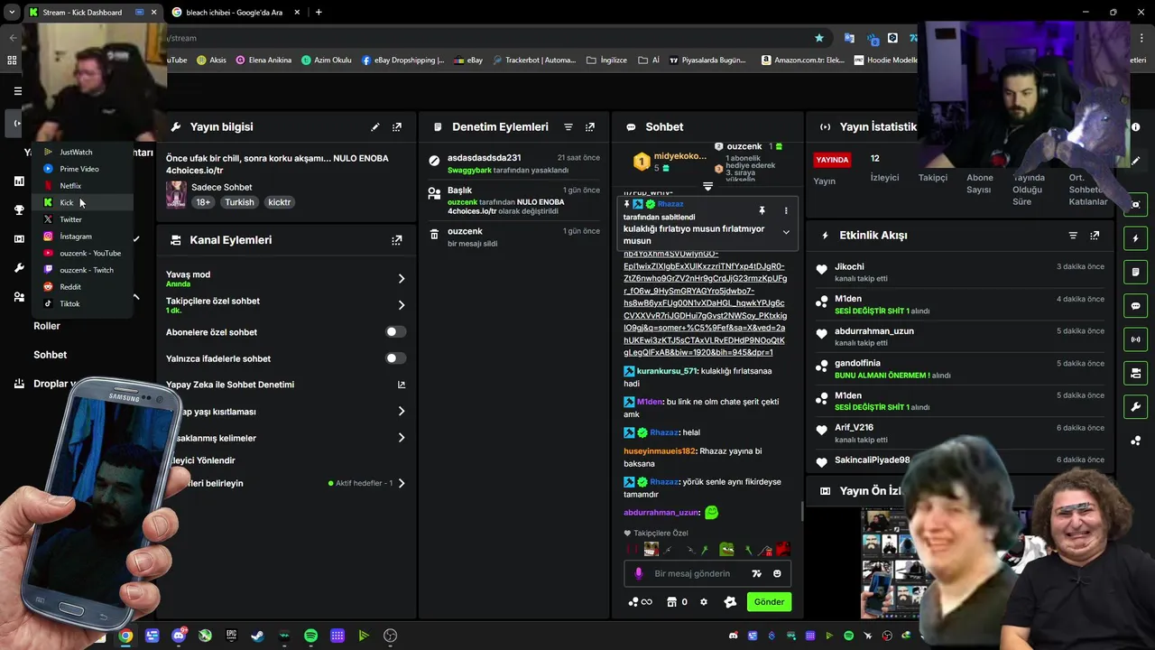Open the eBay Dropshipping bookmark
The image size is (1155, 650).
(403, 60)
